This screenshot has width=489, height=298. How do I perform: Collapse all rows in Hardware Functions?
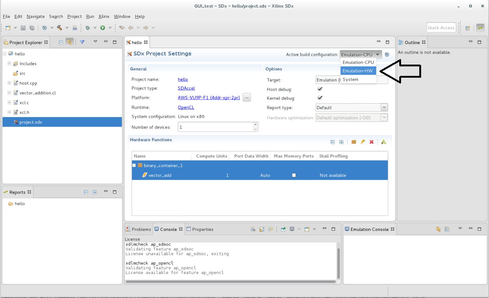point(332,142)
